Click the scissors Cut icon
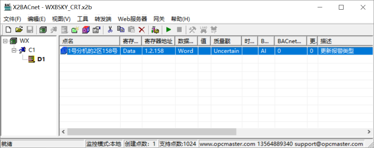The width and height of the screenshot is (374, 148). (x=110, y=30)
